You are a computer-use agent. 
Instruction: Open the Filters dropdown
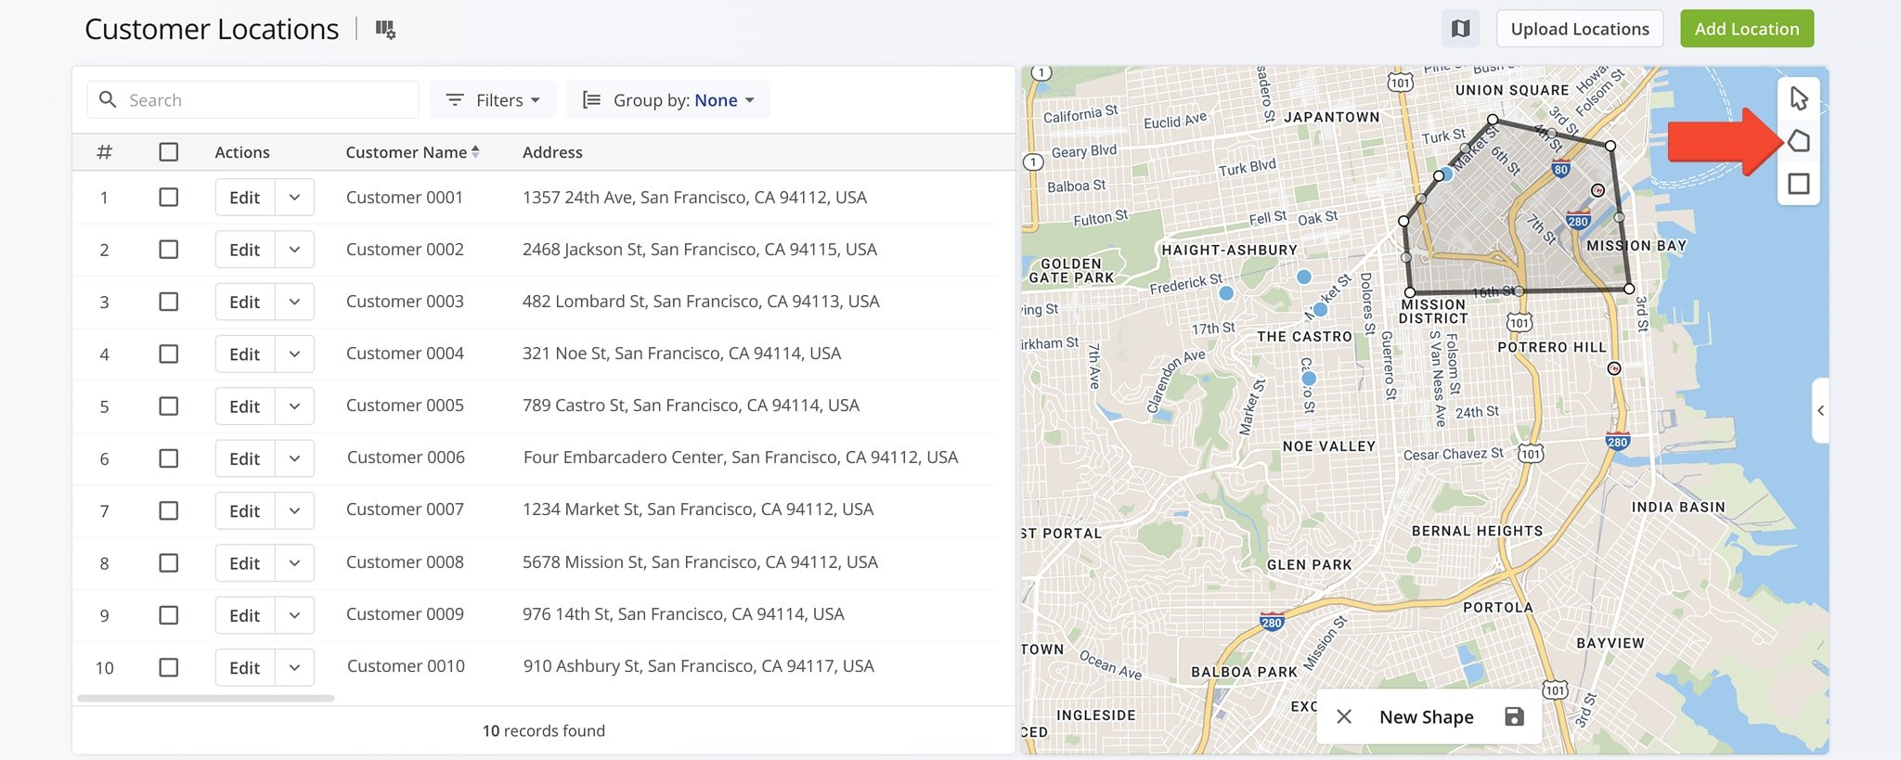493,100
